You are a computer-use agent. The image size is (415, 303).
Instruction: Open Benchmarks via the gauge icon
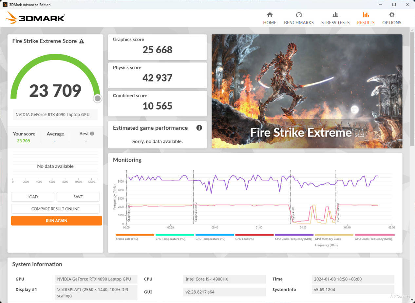pyautogui.click(x=299, y=15)
